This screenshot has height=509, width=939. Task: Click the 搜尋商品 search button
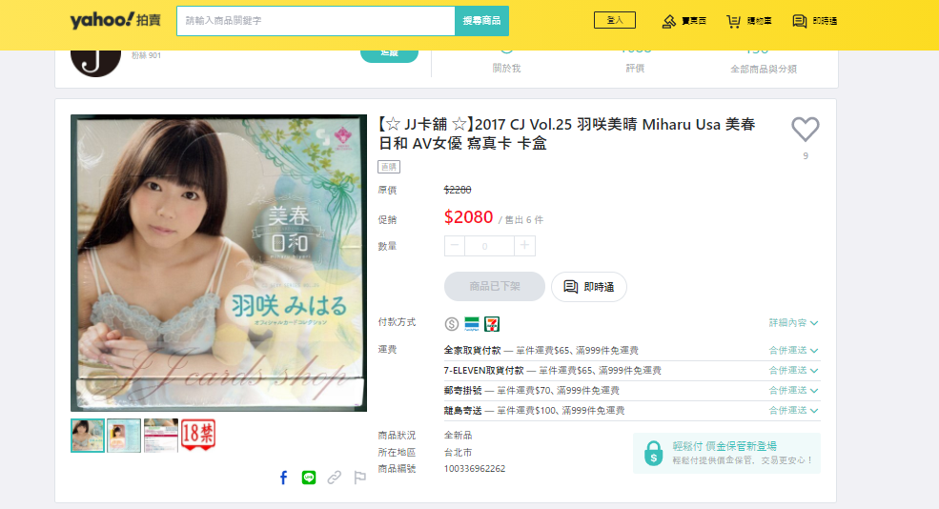tap(481, 21)
